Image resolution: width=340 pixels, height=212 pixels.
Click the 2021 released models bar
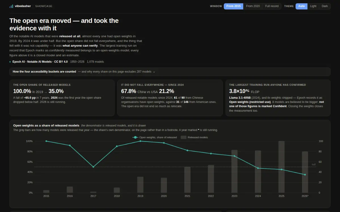187,180
